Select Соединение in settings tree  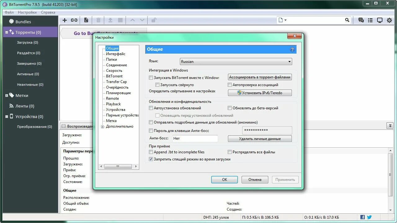click(x=117, y=65)
